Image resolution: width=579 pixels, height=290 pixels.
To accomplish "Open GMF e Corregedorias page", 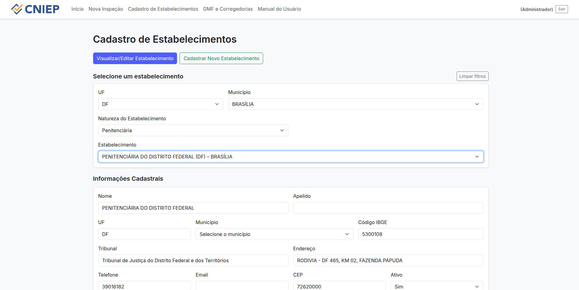I will [228, 9].
